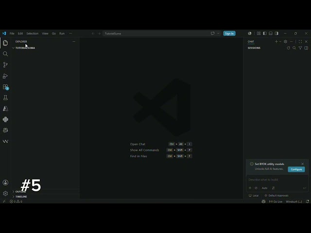
Task: Click Go Live in status bar
Action: click(276, 201)
